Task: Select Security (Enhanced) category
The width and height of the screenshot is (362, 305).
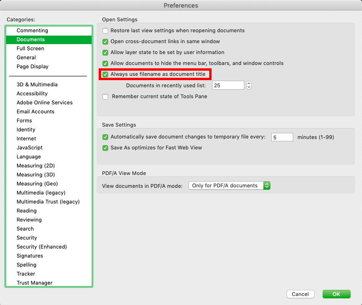Action: coord(42,247)
